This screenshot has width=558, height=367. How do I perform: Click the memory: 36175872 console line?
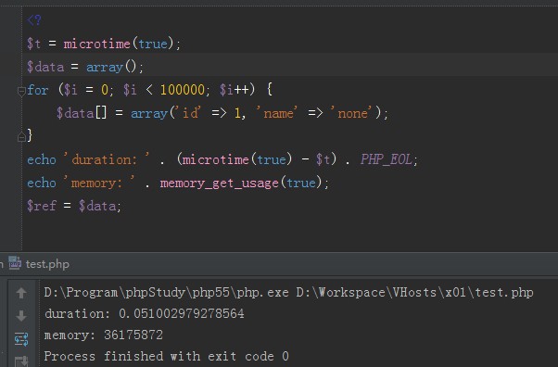[104, 335]
